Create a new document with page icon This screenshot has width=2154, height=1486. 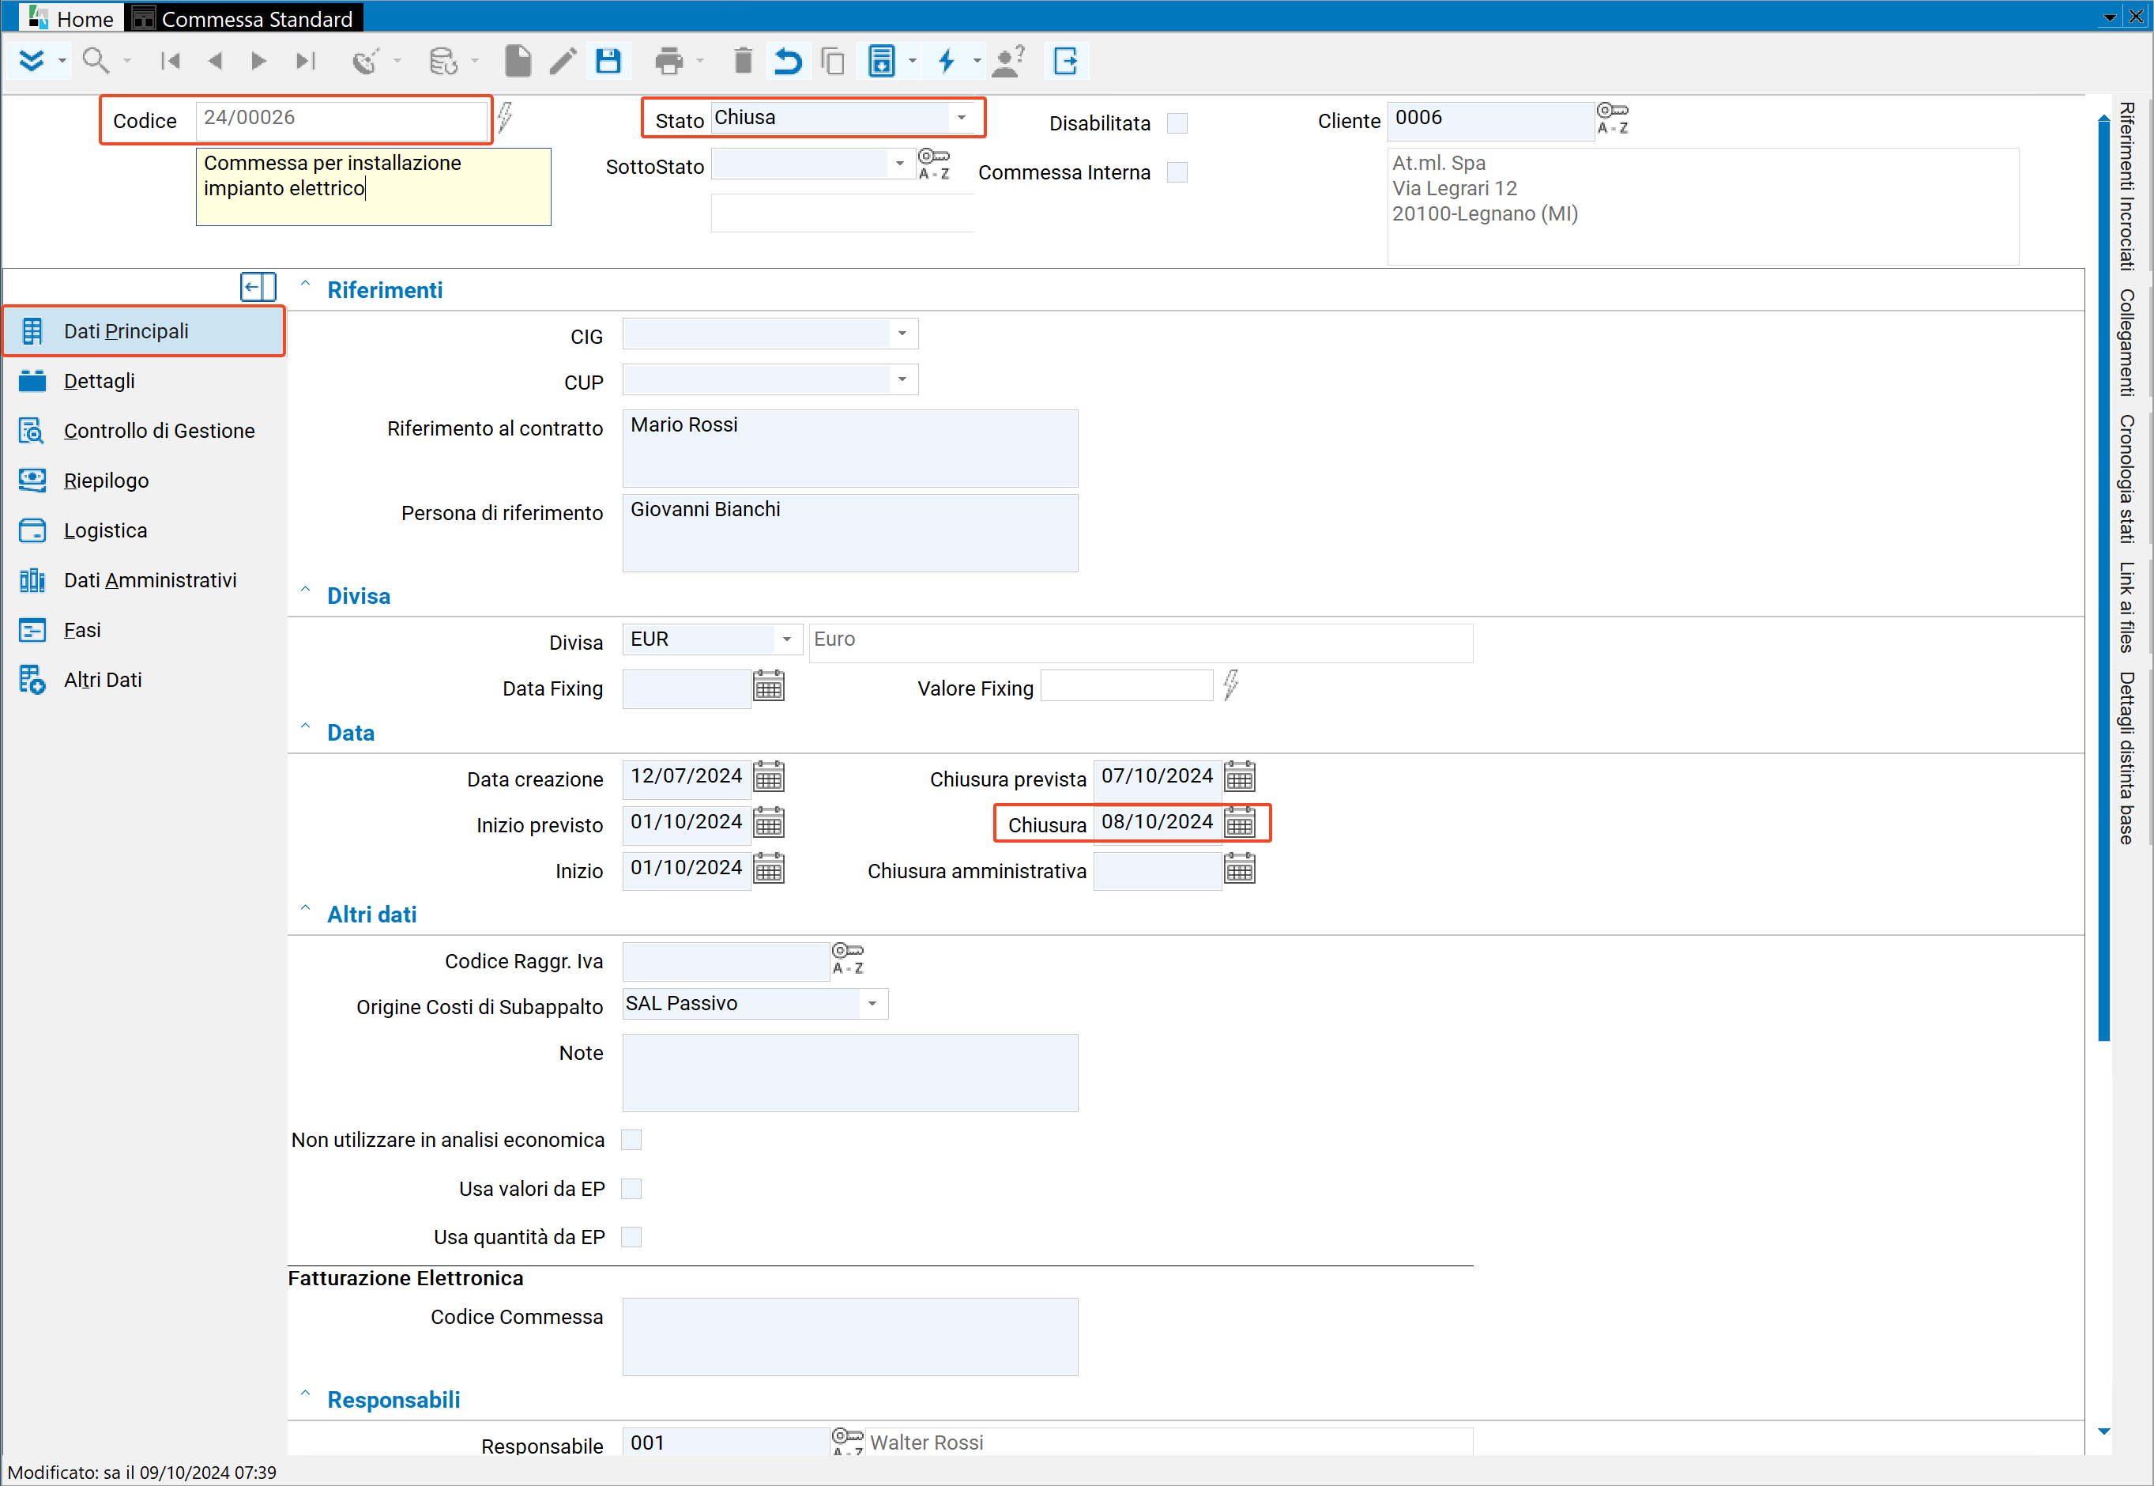pyautogui.click(x=518, y=62)
